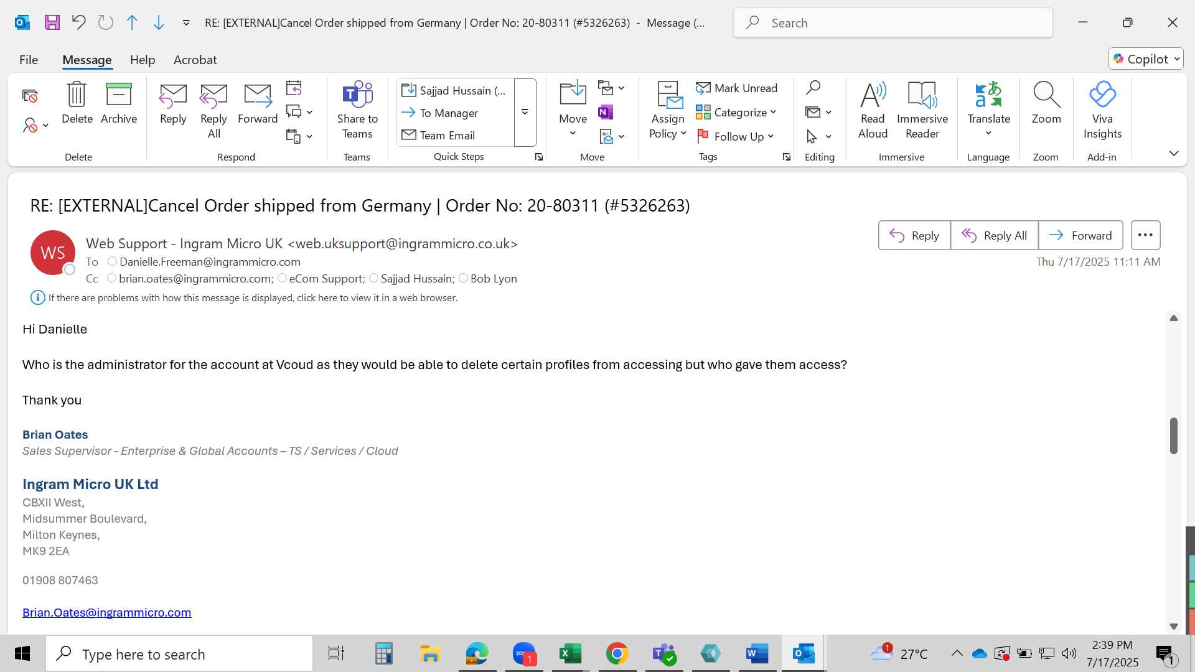Select the Message tab
Image resolution: width=1195 pixels, height=672 pixels.
[87, 60]
